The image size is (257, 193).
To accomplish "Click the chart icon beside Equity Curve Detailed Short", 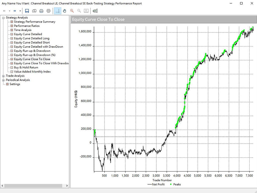I will pos(12,42).
